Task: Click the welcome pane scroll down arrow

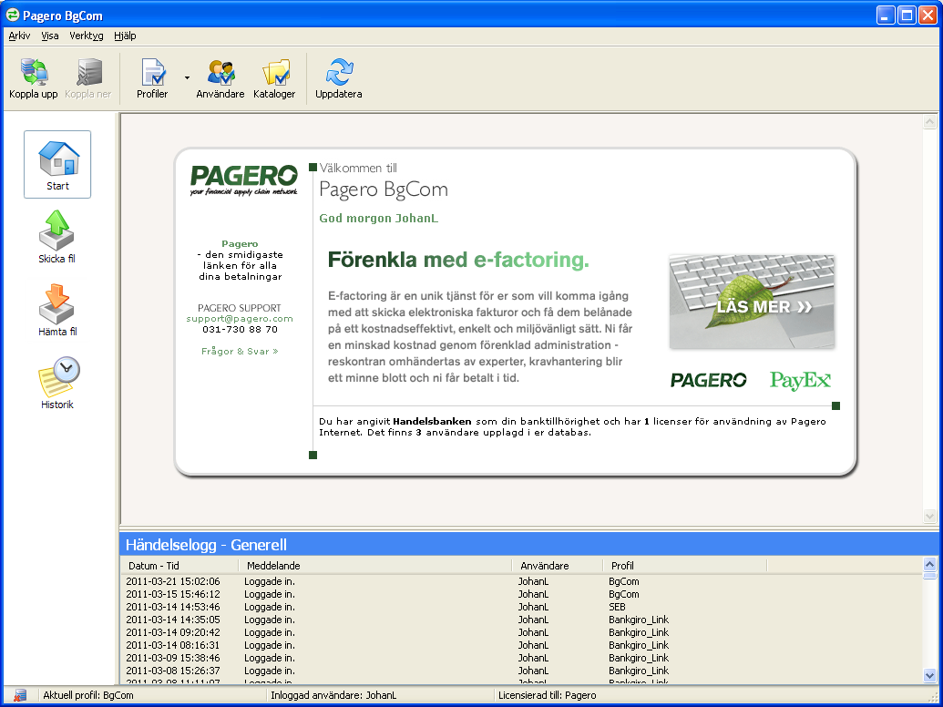Action: (929, 516)
